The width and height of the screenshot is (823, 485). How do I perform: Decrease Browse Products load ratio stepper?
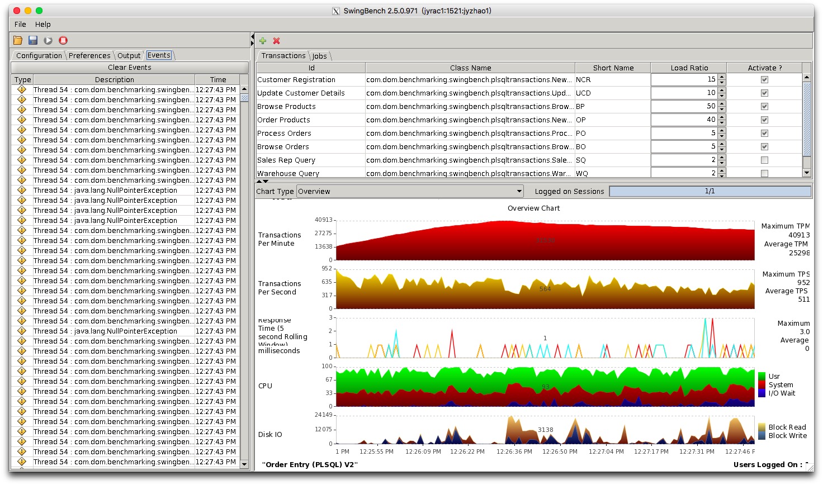click(x=722, y=110)
